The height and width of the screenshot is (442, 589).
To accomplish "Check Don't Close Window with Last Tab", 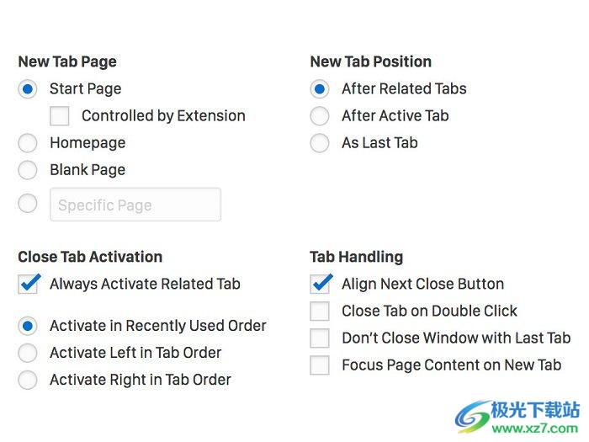I will tap(320, 338).
